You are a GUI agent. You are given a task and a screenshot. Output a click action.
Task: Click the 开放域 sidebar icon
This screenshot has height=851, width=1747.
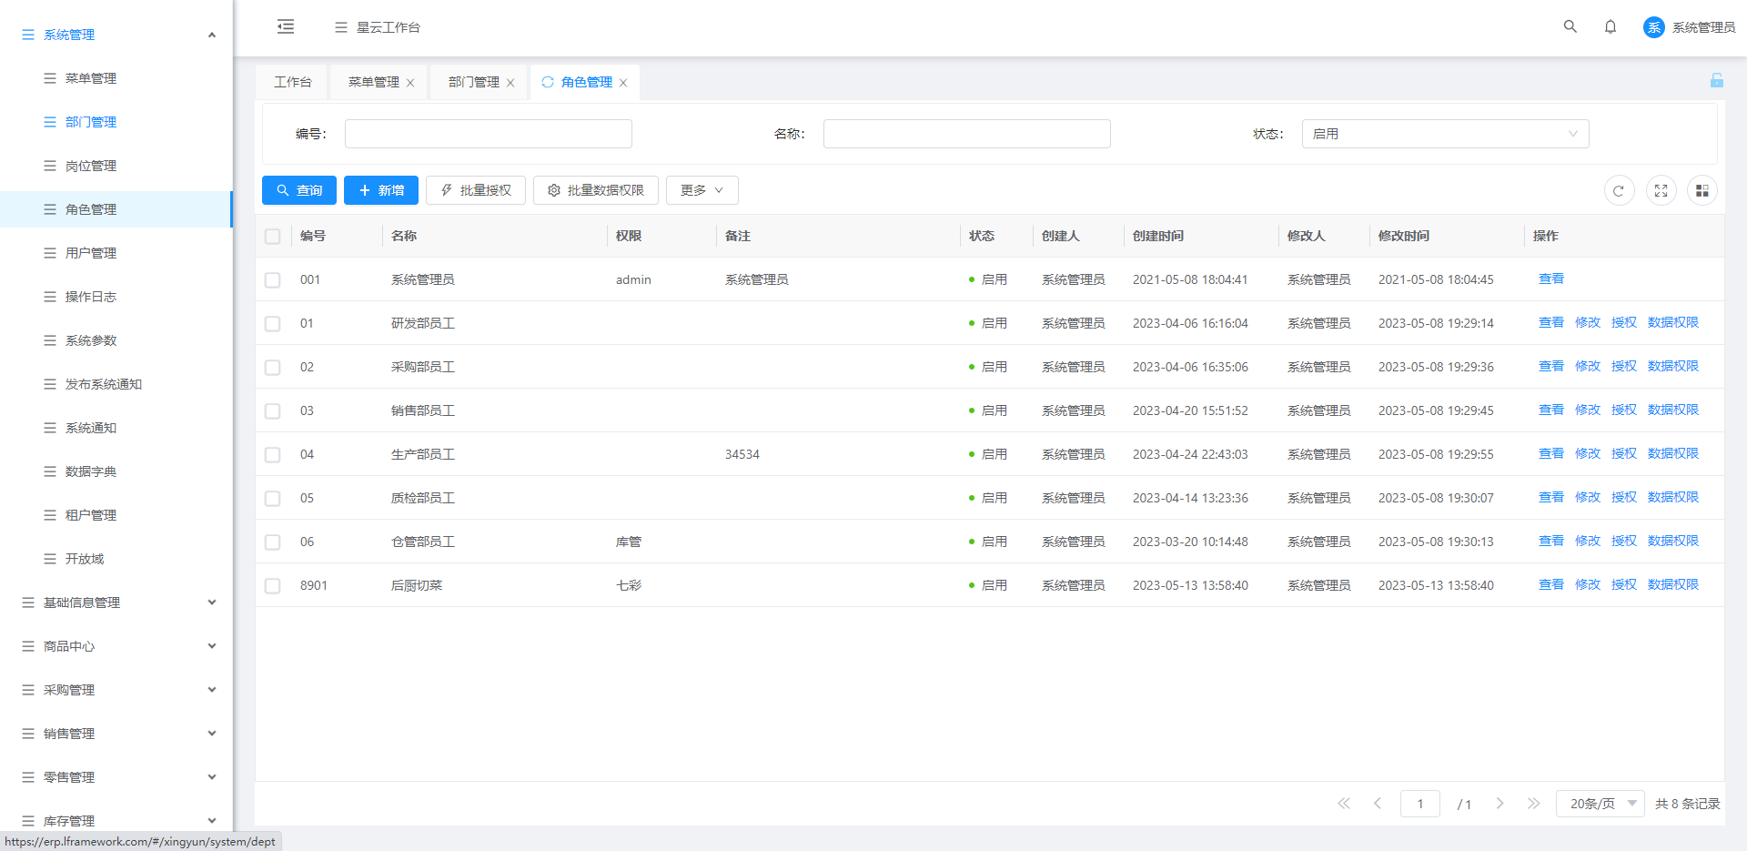coord(50,559)
